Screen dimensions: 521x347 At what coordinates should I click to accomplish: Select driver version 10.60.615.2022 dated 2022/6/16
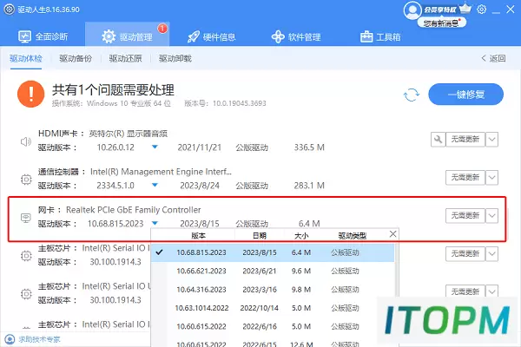click(x=273, y=326)
